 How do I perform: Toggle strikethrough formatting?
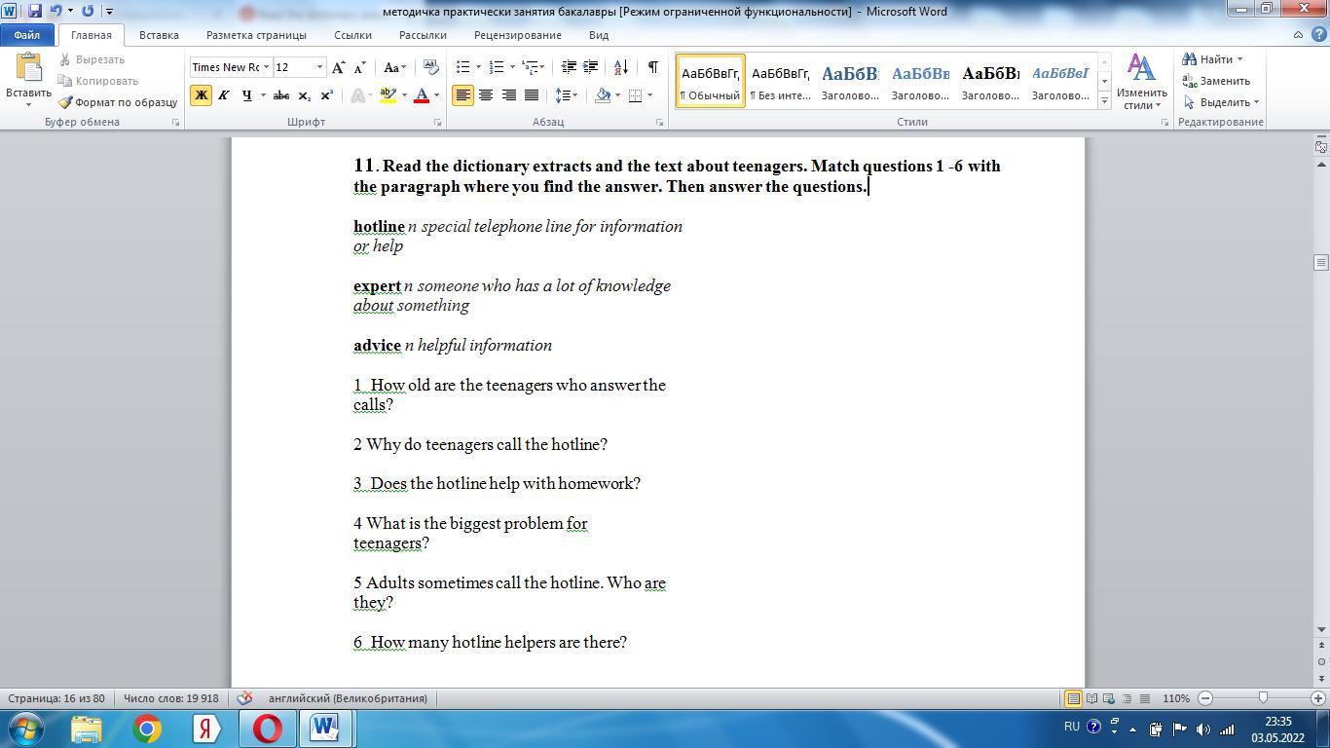point(281,95)
